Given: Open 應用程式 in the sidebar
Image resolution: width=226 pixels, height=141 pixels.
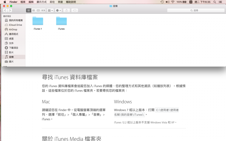Looking at the screenshot, I should click(x=14, y=34).
